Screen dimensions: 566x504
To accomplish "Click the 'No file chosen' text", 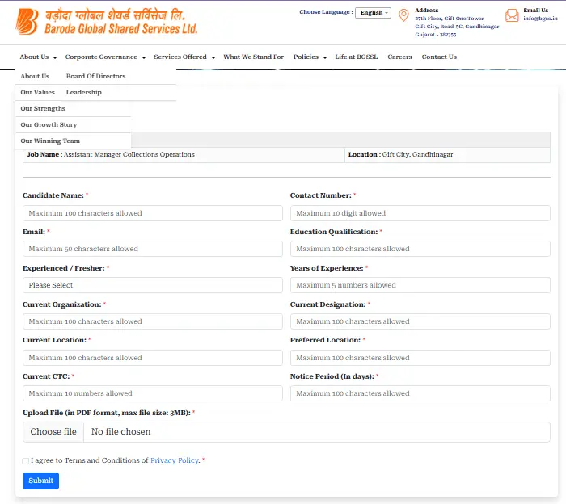I will point(120,432).
